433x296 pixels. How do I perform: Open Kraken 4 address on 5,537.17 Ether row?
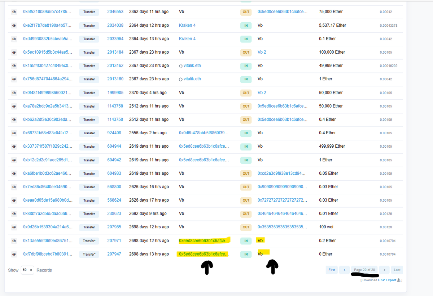point(187,25)
